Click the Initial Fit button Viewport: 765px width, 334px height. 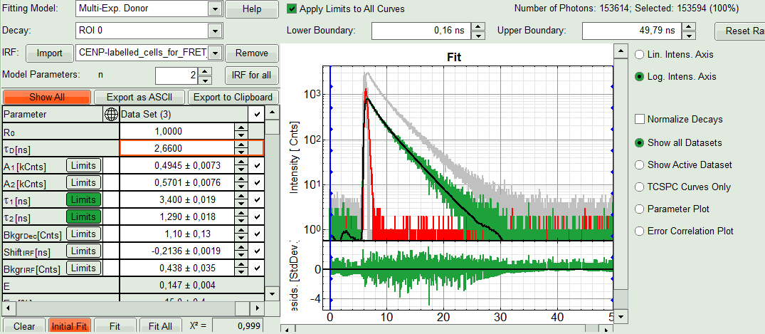pos(69,326)
